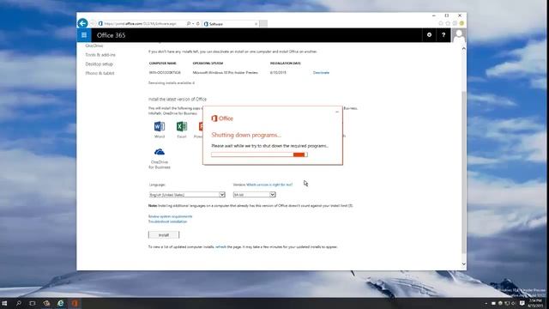Click the scrollbar up arrow
The width and height of the screenshot is (549, 309).
463,48
